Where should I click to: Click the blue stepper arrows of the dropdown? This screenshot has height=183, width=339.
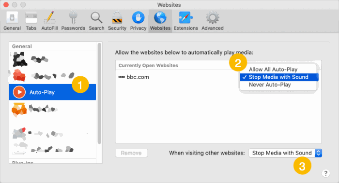(318, 153)
